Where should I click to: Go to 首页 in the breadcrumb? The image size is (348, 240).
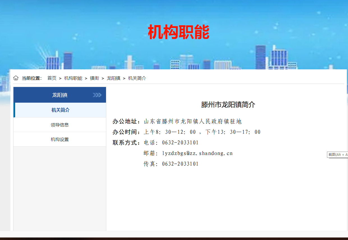[x=52, y=78]
